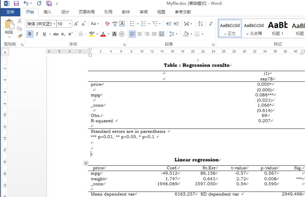Decrease font size with shrink font icon

(x=84, y=24)
